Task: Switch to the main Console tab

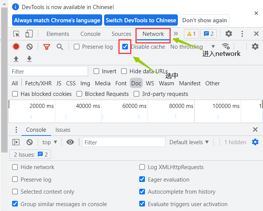Action: coord(90,34)
